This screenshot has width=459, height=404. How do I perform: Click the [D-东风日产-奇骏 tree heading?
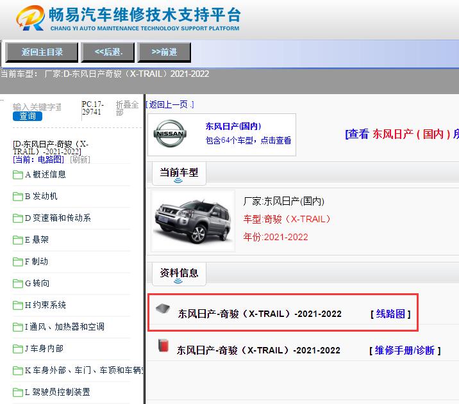[x=51, y=148]
